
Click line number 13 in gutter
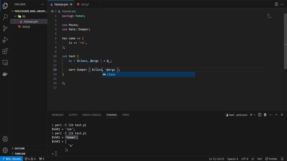pos(55,70)
